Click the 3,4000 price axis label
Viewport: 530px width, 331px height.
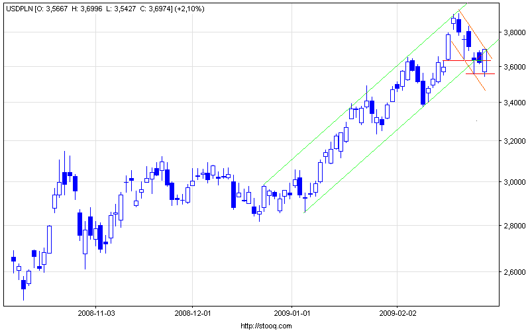[515, 103]
